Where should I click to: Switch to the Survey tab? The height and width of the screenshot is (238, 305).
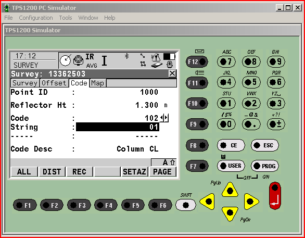tap(25, 83)
